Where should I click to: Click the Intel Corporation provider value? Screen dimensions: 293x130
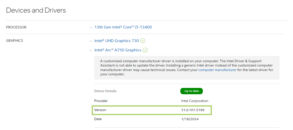pyautogui.click(x=194, y=101)
